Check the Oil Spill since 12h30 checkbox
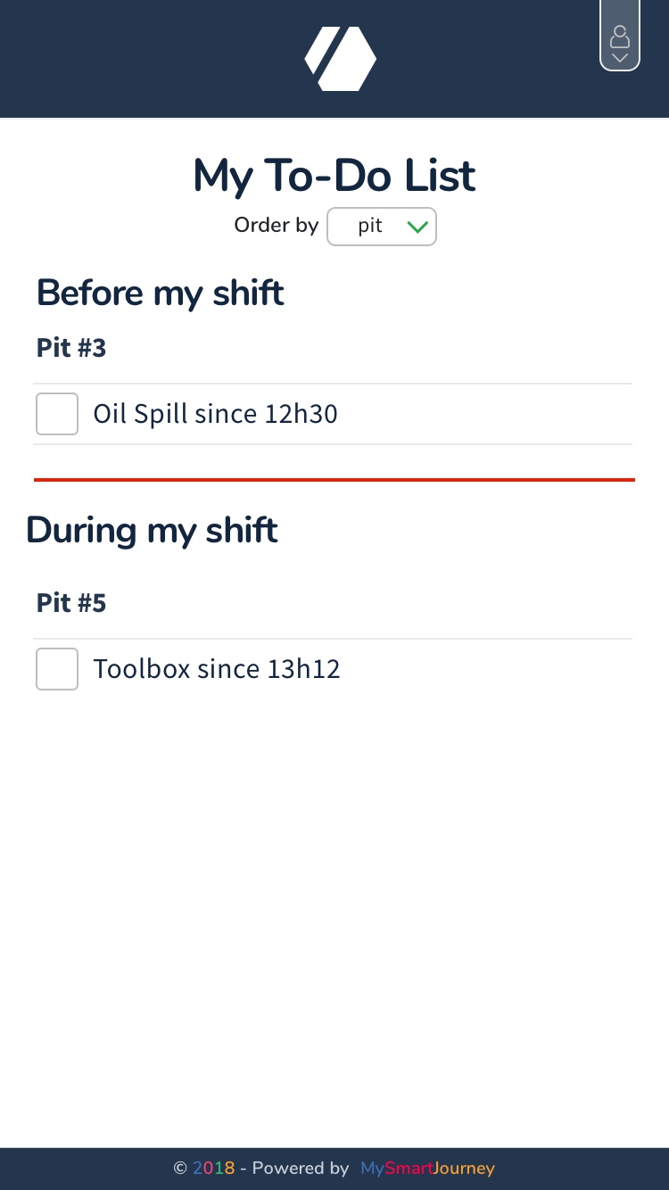Screen dimensions: 669x1190 pyautogui.click(x=57, y=414)
